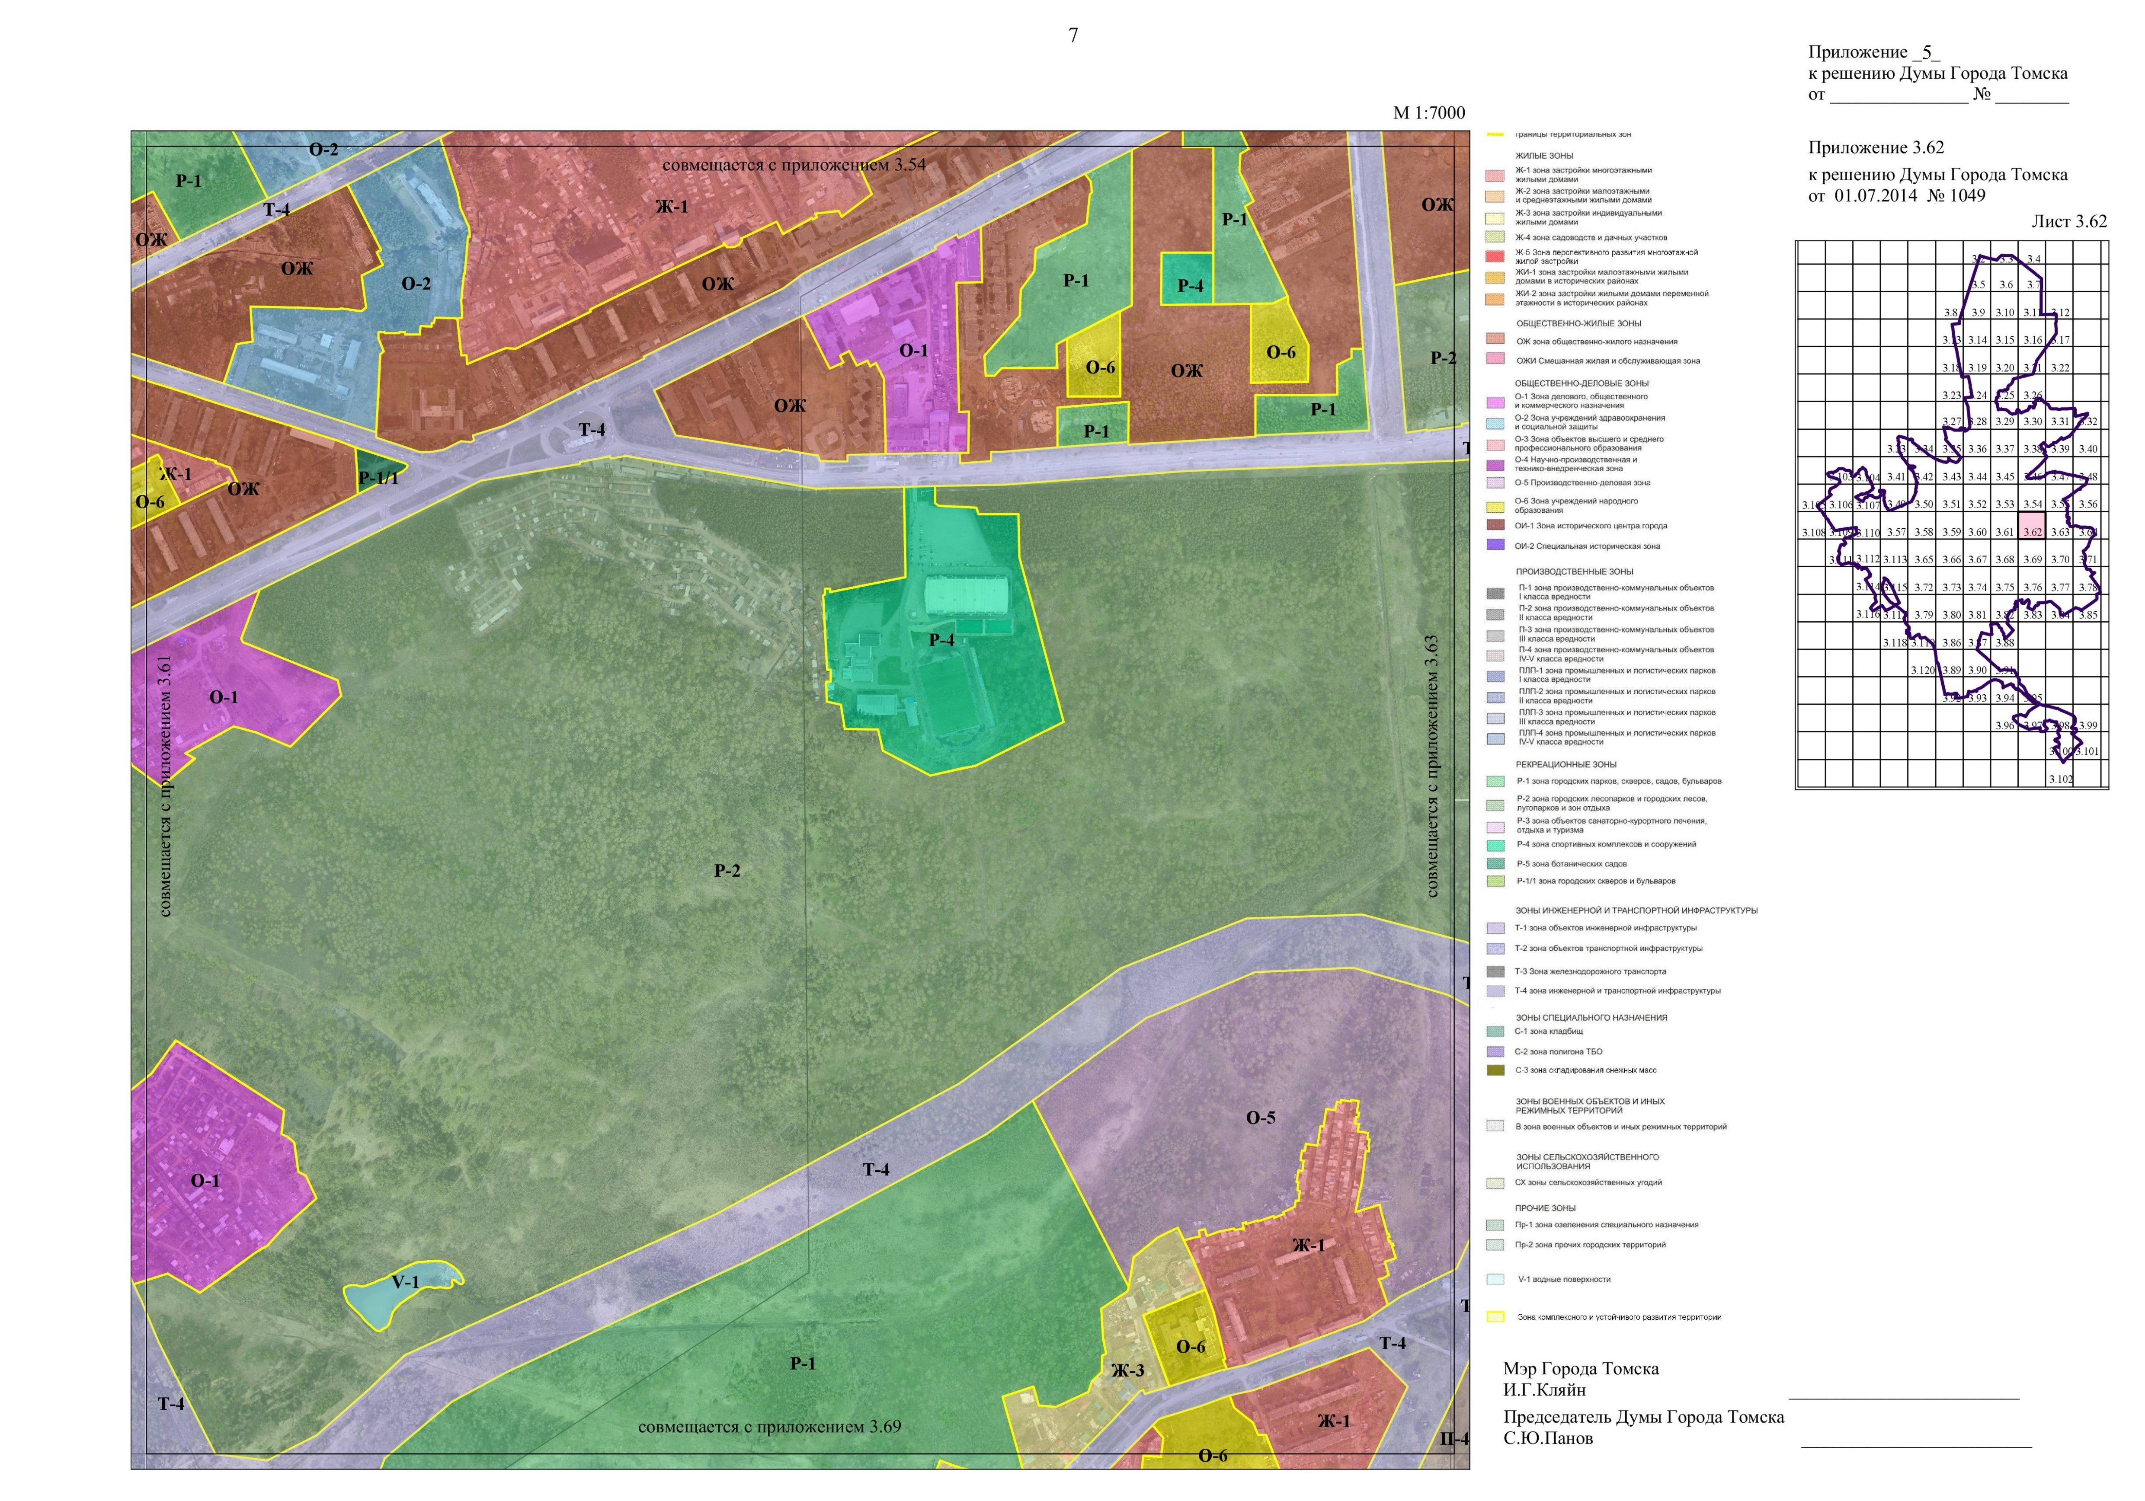Viewport: 2145px width, 1501px height.
Task: Click the 'ЗОНЫ СПЕЦИАЛЬНОГО НАЗНАЧЕНИЯ' legend heading
Action: [1591, 1018]
